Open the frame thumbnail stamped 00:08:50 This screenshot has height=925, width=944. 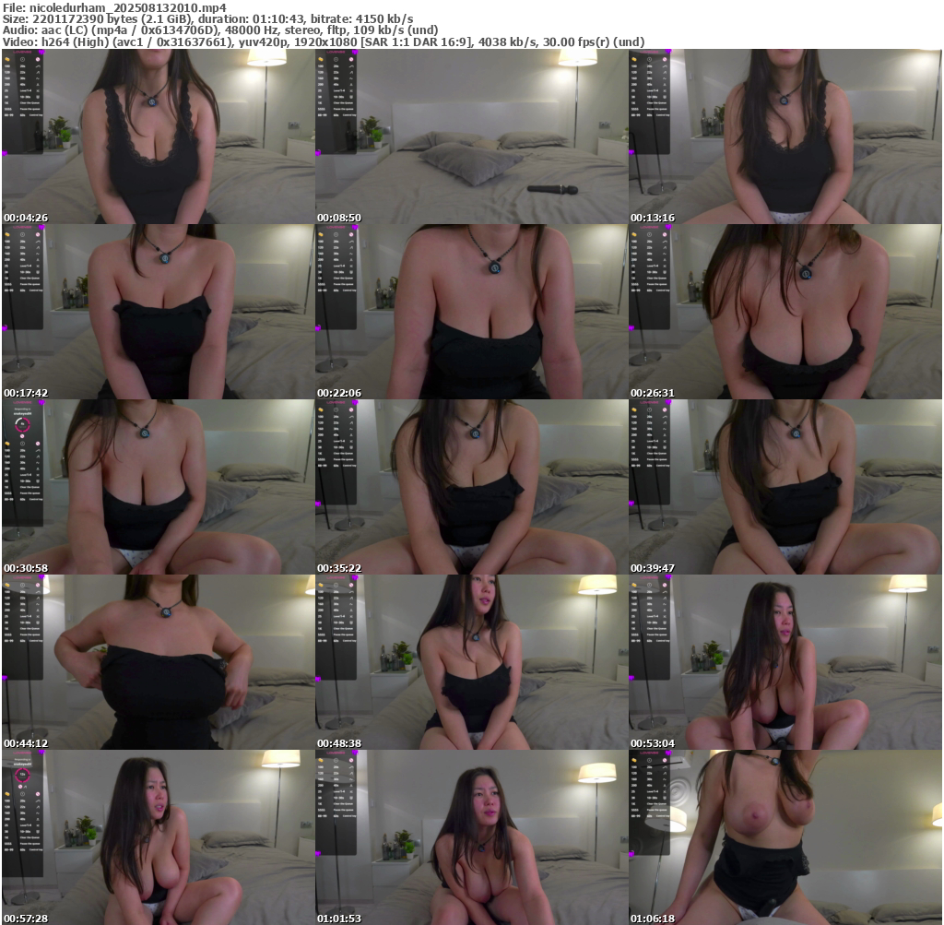(471, 136)
